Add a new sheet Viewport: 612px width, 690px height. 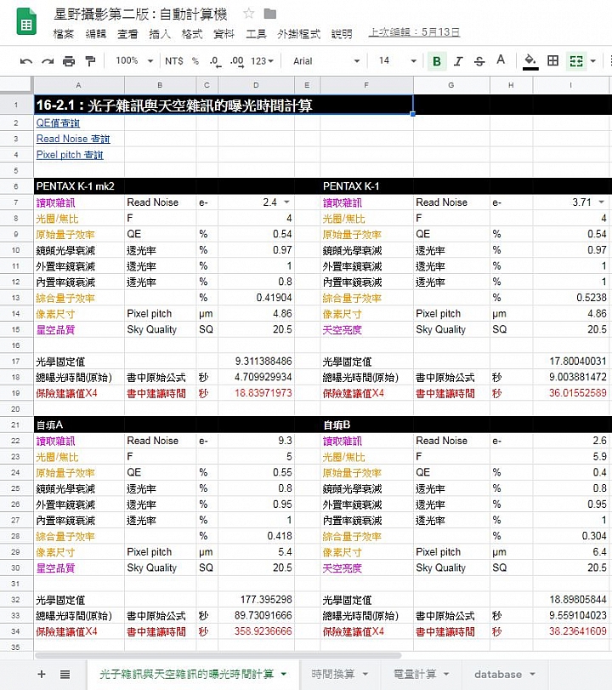point(42,674)
